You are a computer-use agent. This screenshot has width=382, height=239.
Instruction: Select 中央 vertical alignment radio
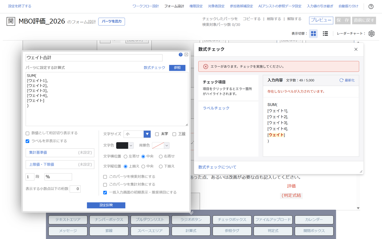pyautogui.click(x=143, y=167)
